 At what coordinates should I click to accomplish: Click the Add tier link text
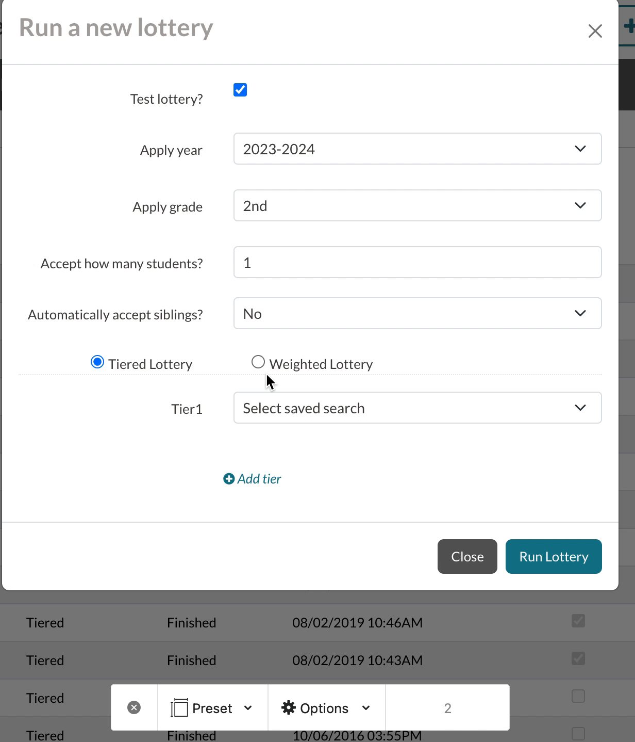point(259,479)
